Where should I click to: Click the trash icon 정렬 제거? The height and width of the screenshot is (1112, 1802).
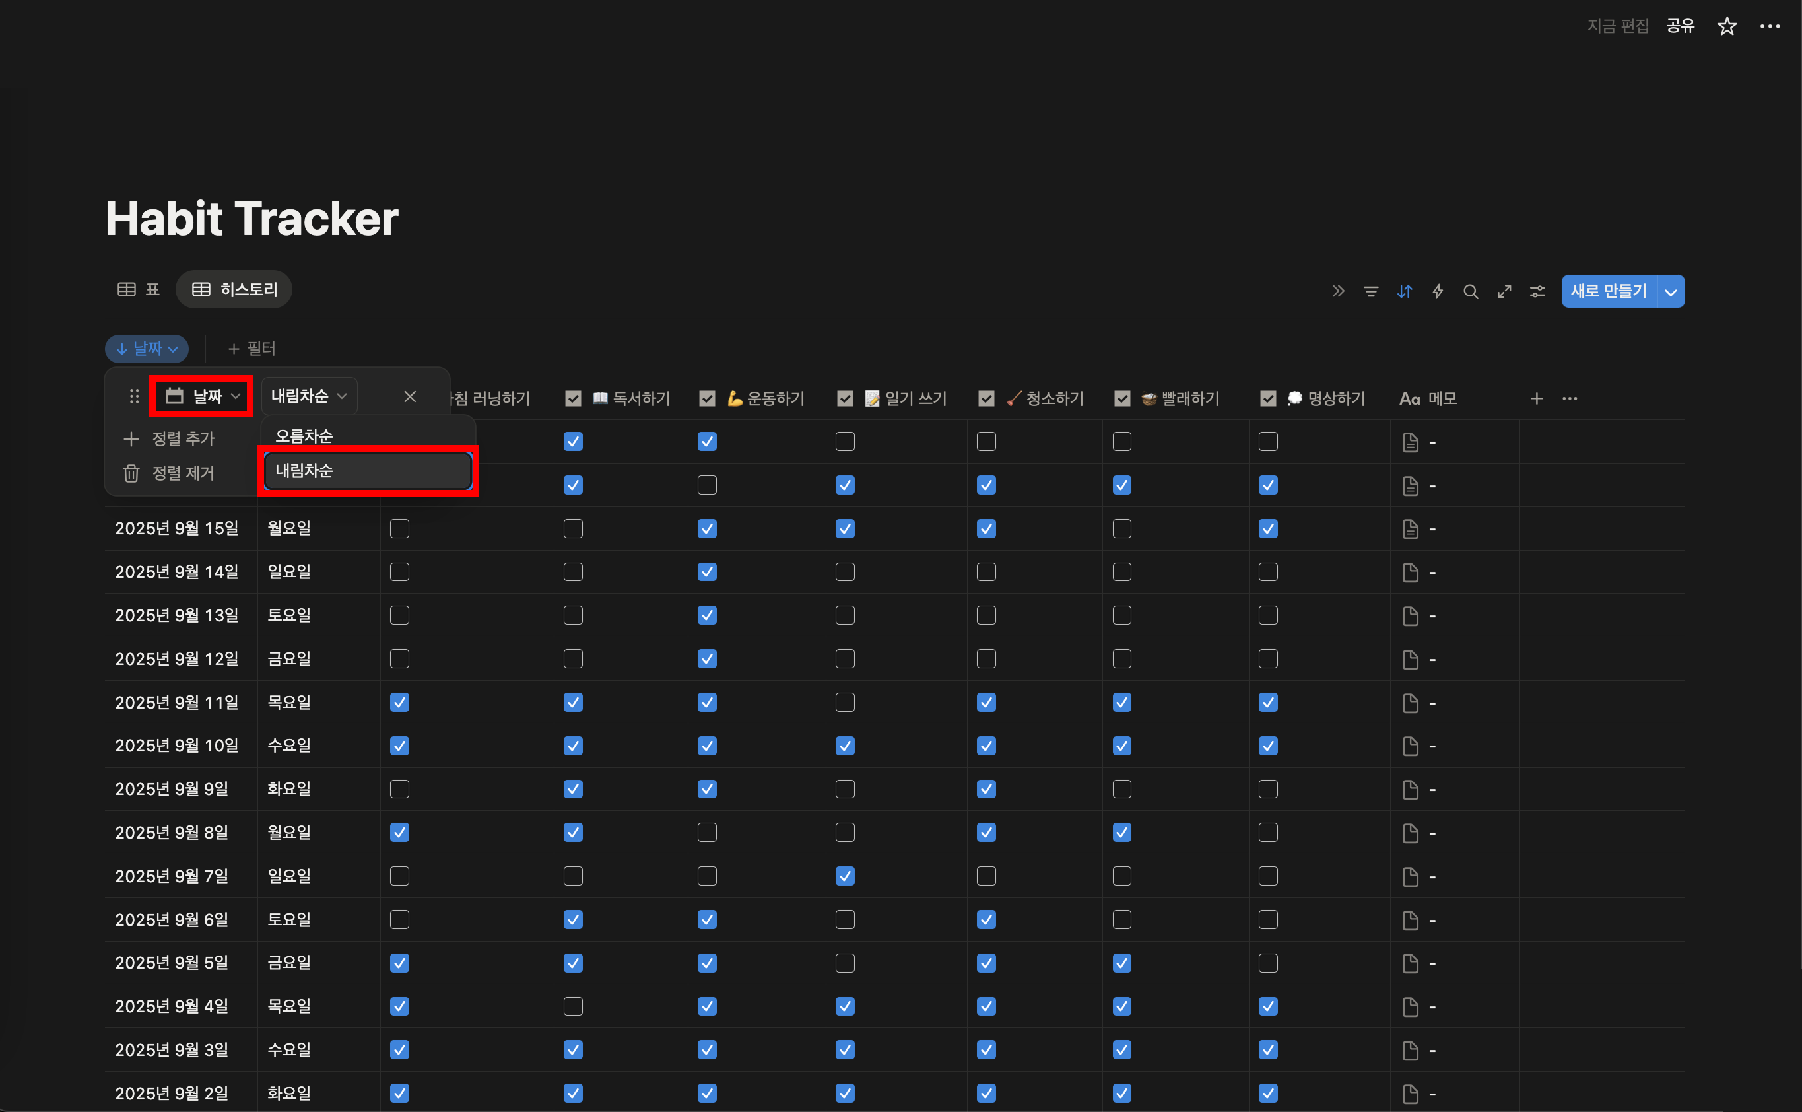coord(131,473)
